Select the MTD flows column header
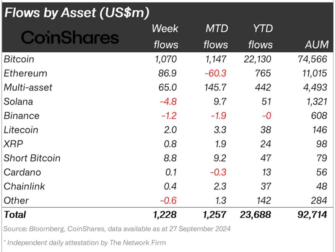 click(x=216, y=36)
